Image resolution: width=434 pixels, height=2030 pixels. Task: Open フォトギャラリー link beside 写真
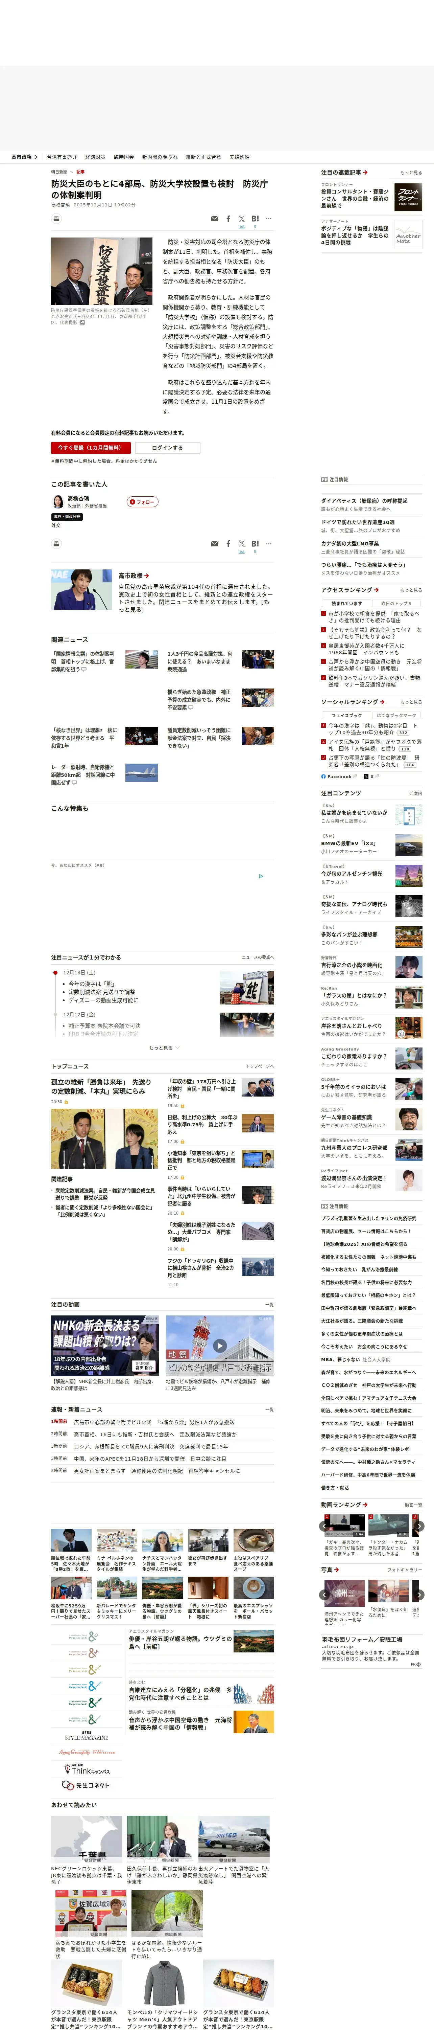click(405, 1570)
